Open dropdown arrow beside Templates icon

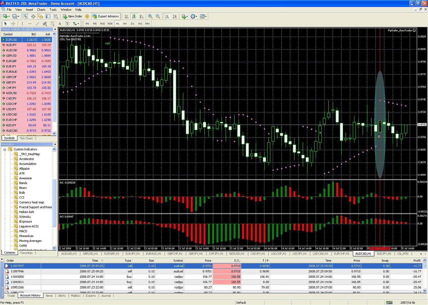(206, 16)
